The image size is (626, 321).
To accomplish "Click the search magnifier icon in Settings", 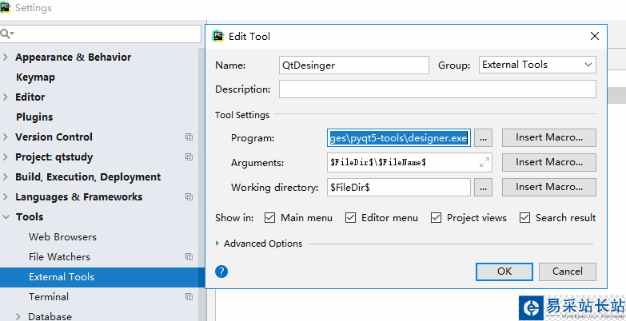I will pyautogui.click(x=6, y=34).
